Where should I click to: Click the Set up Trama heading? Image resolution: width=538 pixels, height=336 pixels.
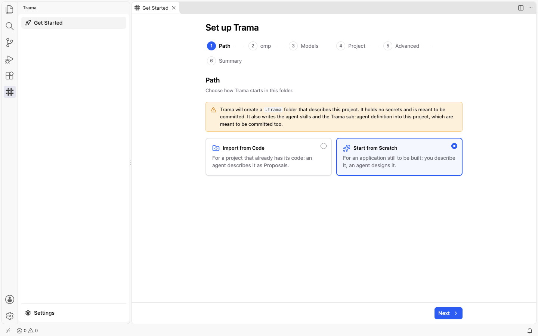coord(232,28)
